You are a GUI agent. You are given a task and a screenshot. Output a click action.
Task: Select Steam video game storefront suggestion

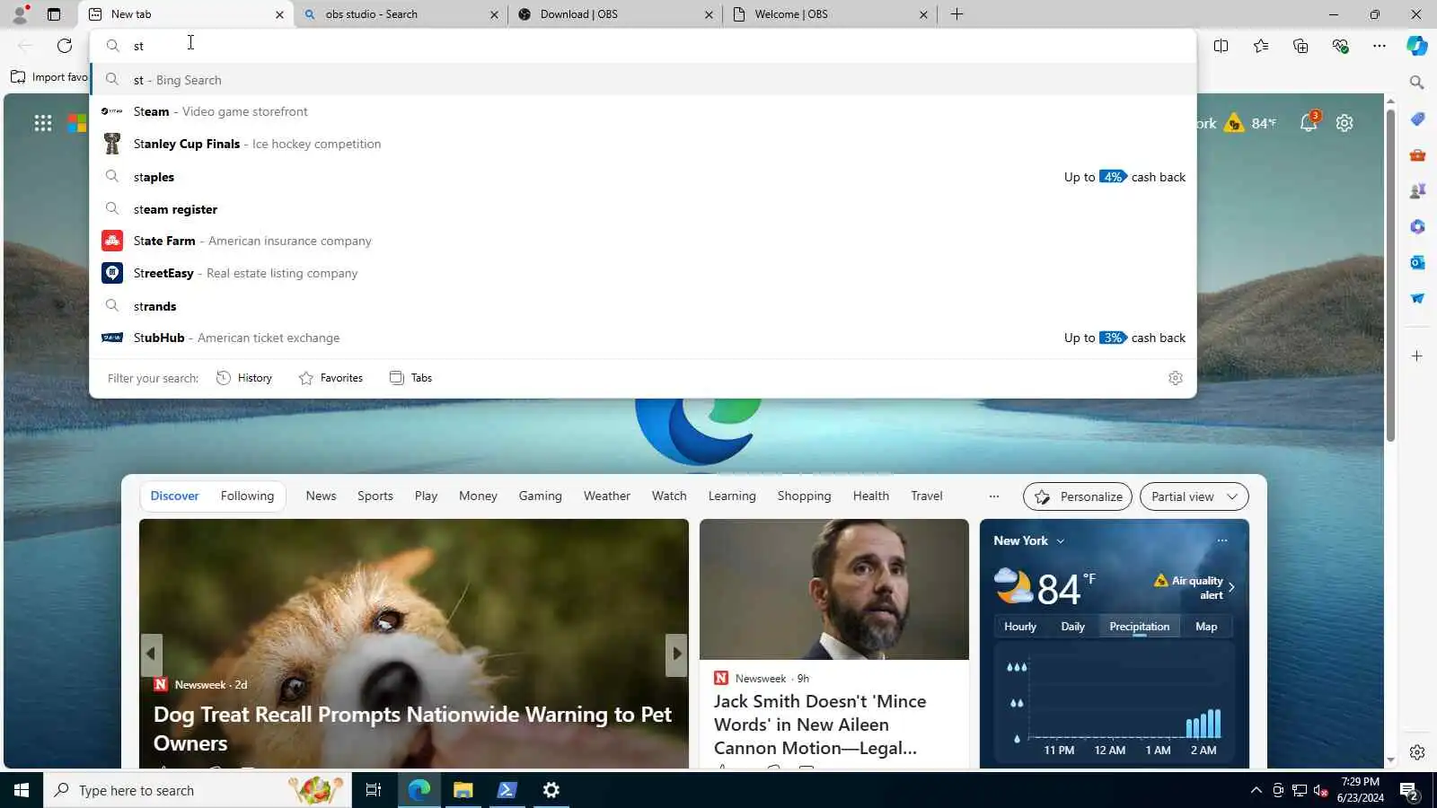pyautogui.click(x=643, y=111)
